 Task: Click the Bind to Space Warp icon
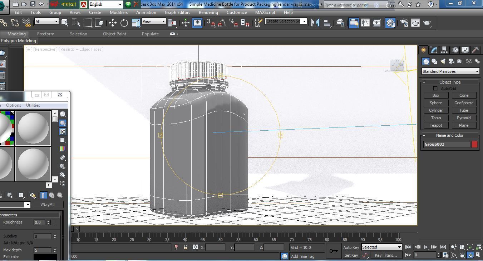pos(26,23)
